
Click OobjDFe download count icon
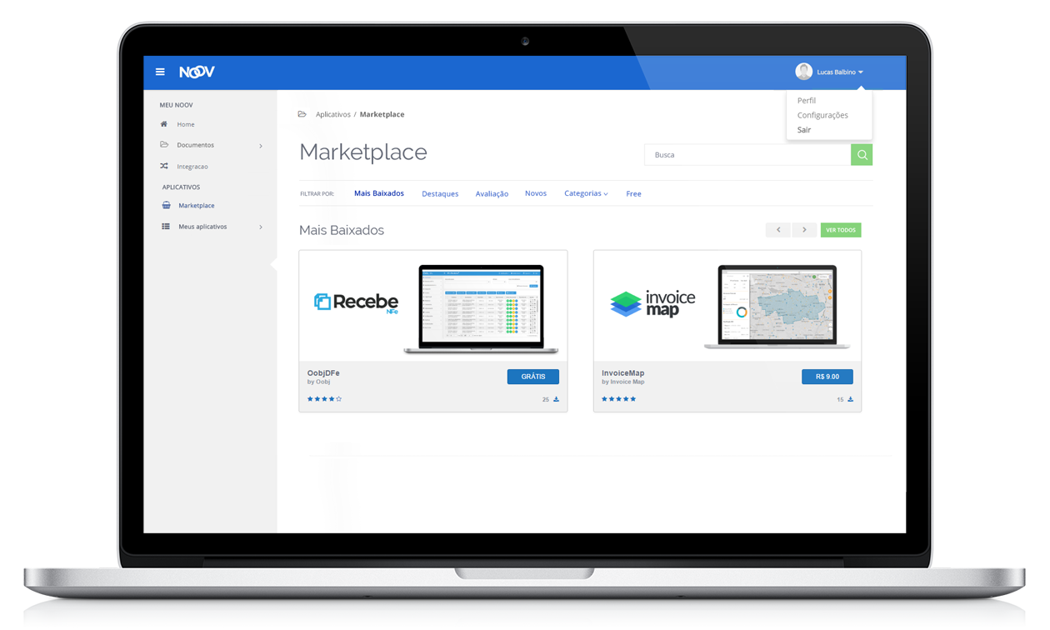(557, 400)
